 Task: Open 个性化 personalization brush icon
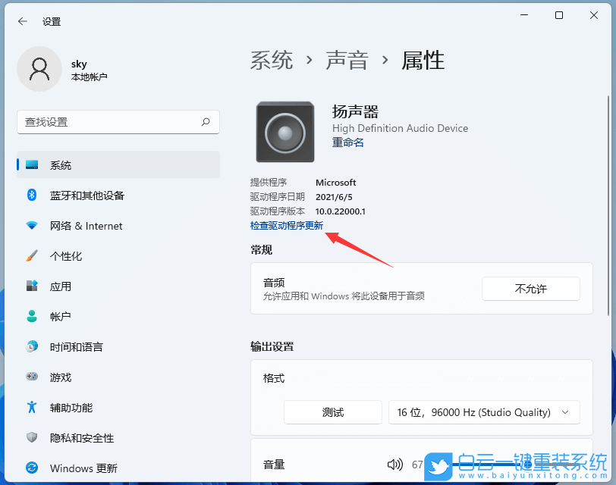pos(31,256)
